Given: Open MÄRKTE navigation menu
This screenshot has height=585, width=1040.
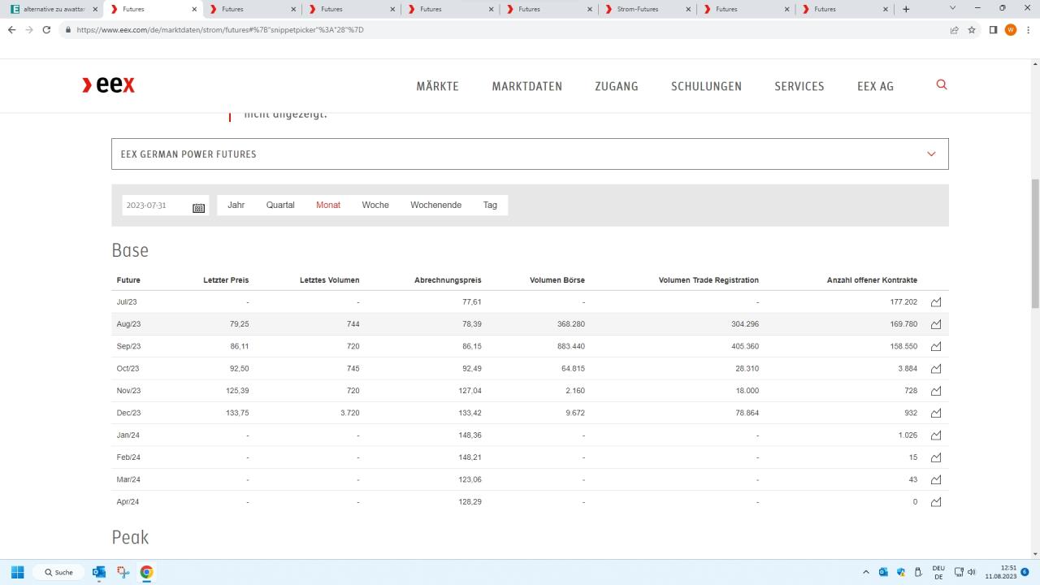Looking at the screenshot, I should [438, 86].
